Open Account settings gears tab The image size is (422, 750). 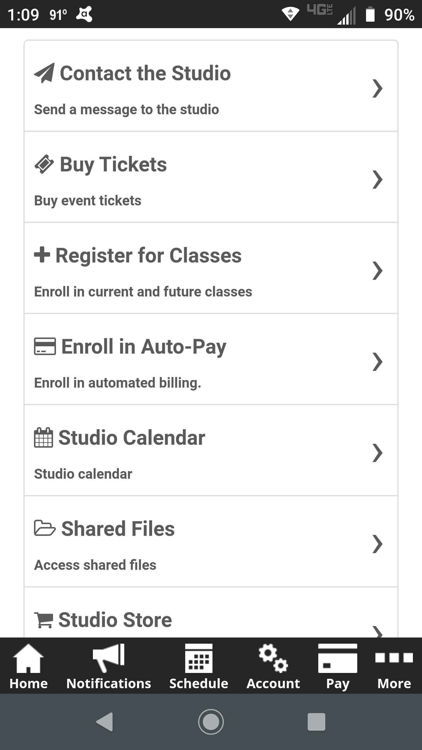[x=273, y=667]
